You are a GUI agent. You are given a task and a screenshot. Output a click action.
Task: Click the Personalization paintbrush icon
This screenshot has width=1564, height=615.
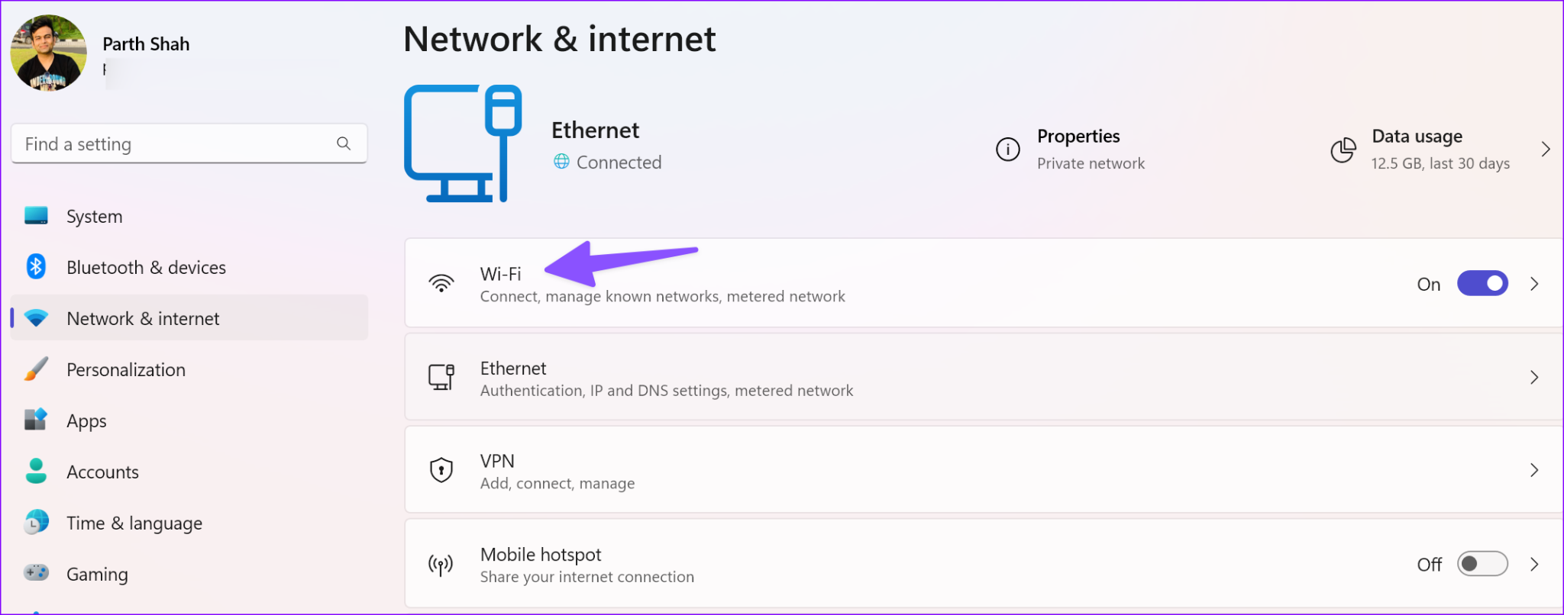click(x=34, y=369)
